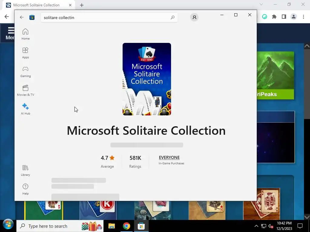The height and width of the screenshot is (232, 310).
Task: Open the network icon in system tray
Action: click(264, 226)
